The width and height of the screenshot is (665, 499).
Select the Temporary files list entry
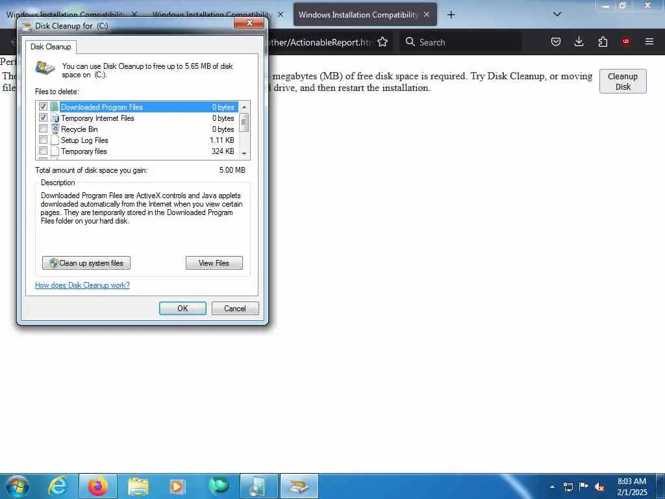pos(137,151)
